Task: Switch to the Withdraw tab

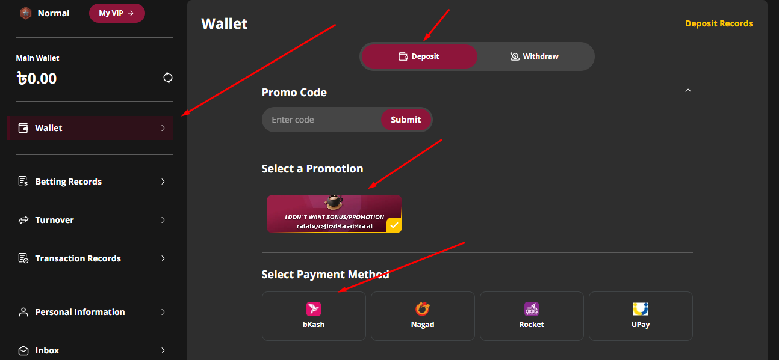Action: click(x=535, y=56)
